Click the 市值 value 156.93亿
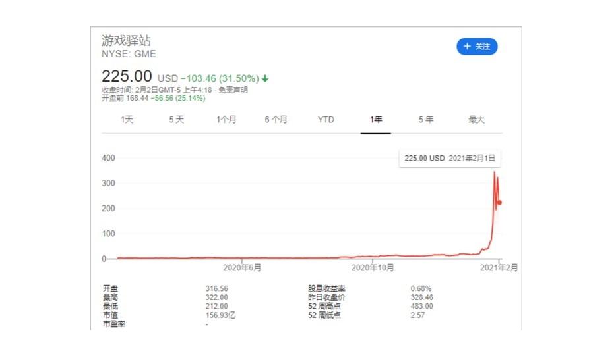 tap(220, 315)
